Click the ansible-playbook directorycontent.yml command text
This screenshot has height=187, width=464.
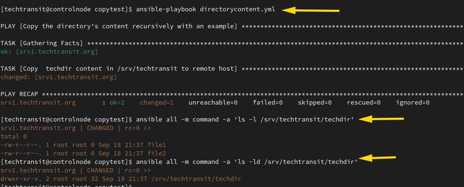tap(206, 9)
